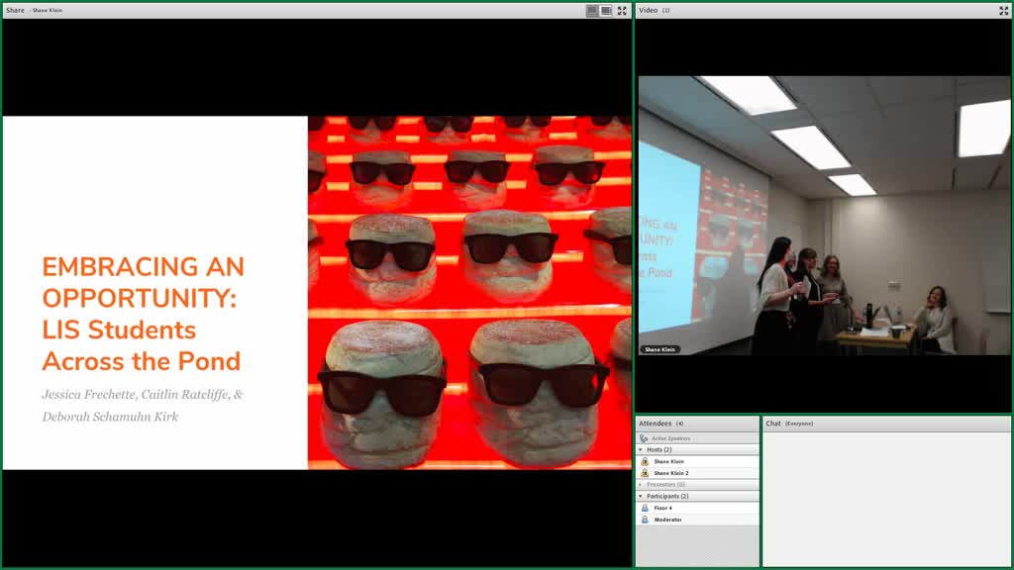Collapse the Hosts (2) group
This screenshot has height=570, width=1014.
(641, 450)
